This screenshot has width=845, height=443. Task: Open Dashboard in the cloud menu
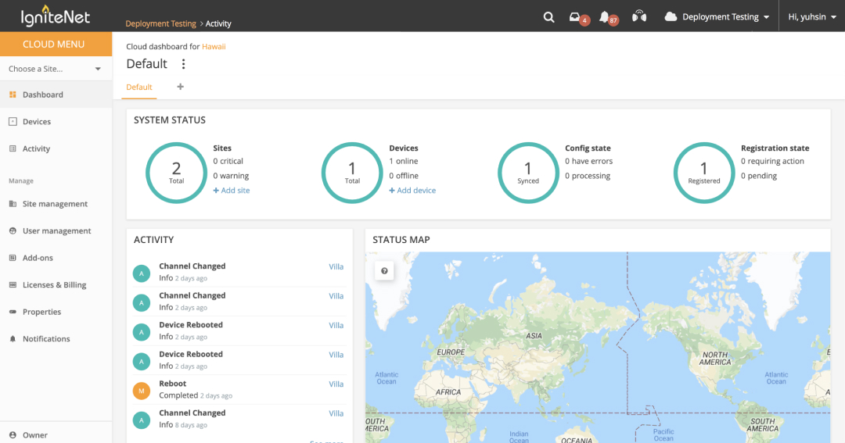[x=56, y=95]
